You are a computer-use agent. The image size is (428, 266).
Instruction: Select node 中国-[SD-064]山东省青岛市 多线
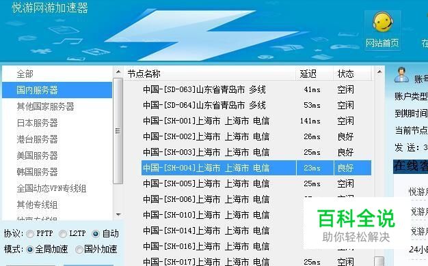coord(204,105)
